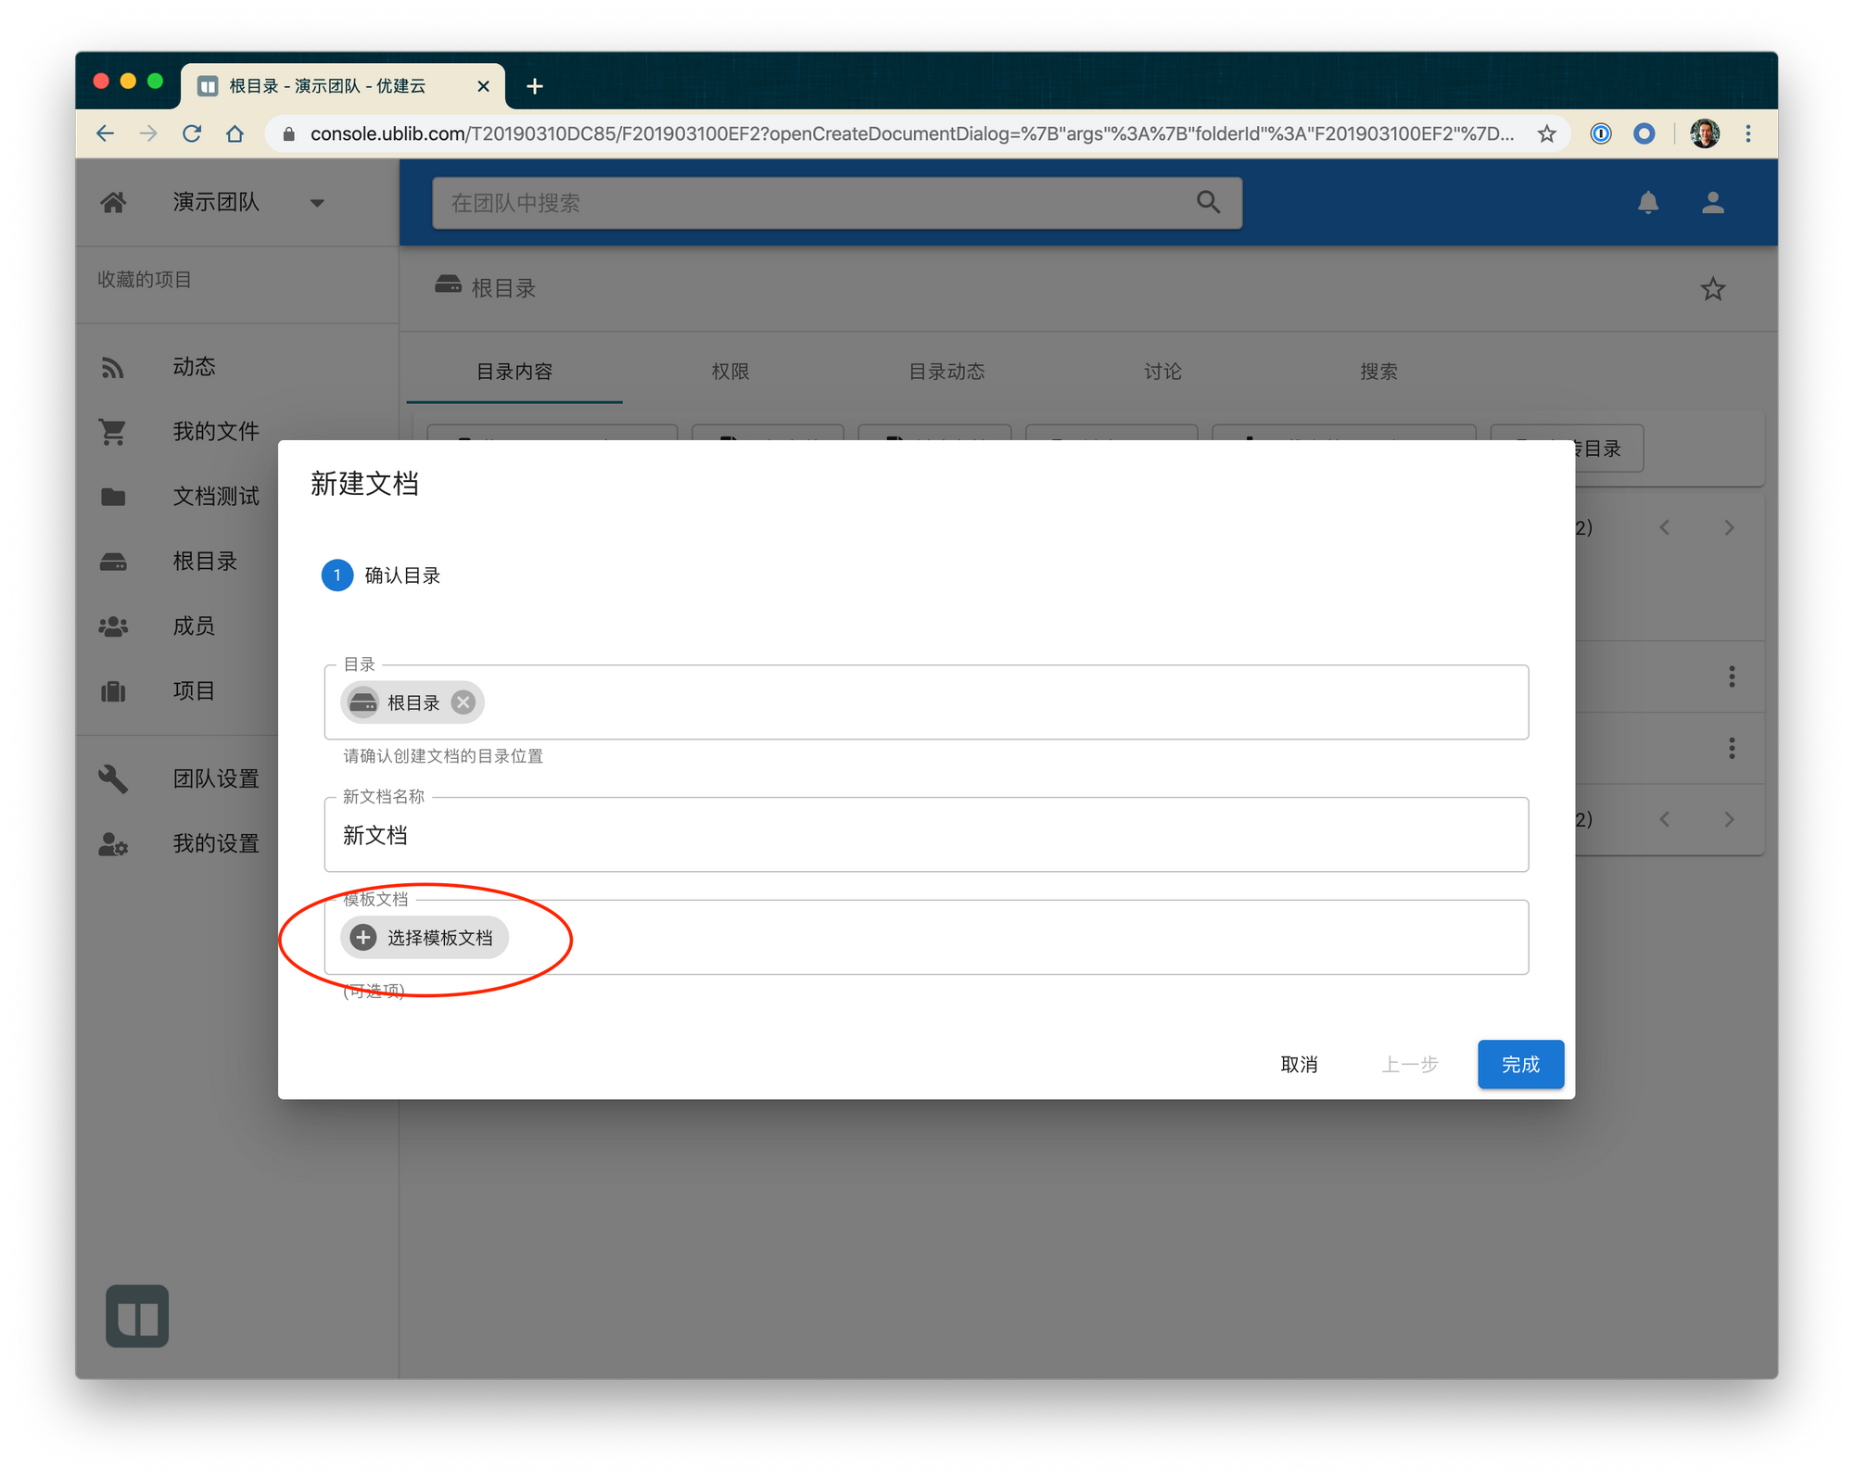This screenshot has height=1479, width=1854.
Task: Remove the 根目录 chip with X
Action: pos(463,702)
